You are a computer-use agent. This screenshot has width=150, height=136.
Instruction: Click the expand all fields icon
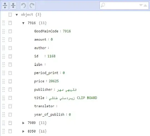coord(5,6)
